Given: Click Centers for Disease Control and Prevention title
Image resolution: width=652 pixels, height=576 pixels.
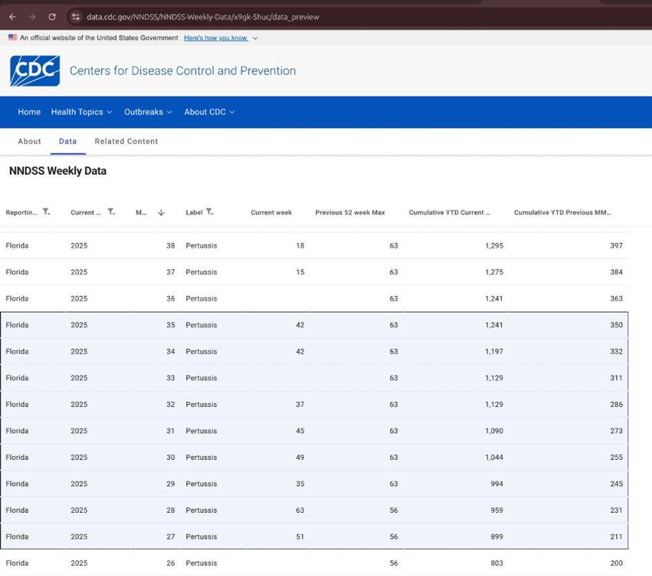Looking at the screenshot, I should (x=183, y=70).
